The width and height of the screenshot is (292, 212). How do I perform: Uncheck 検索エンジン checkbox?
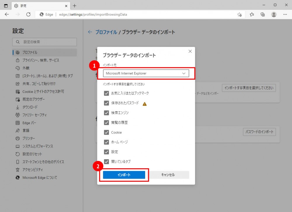click(x=106, y=113)
